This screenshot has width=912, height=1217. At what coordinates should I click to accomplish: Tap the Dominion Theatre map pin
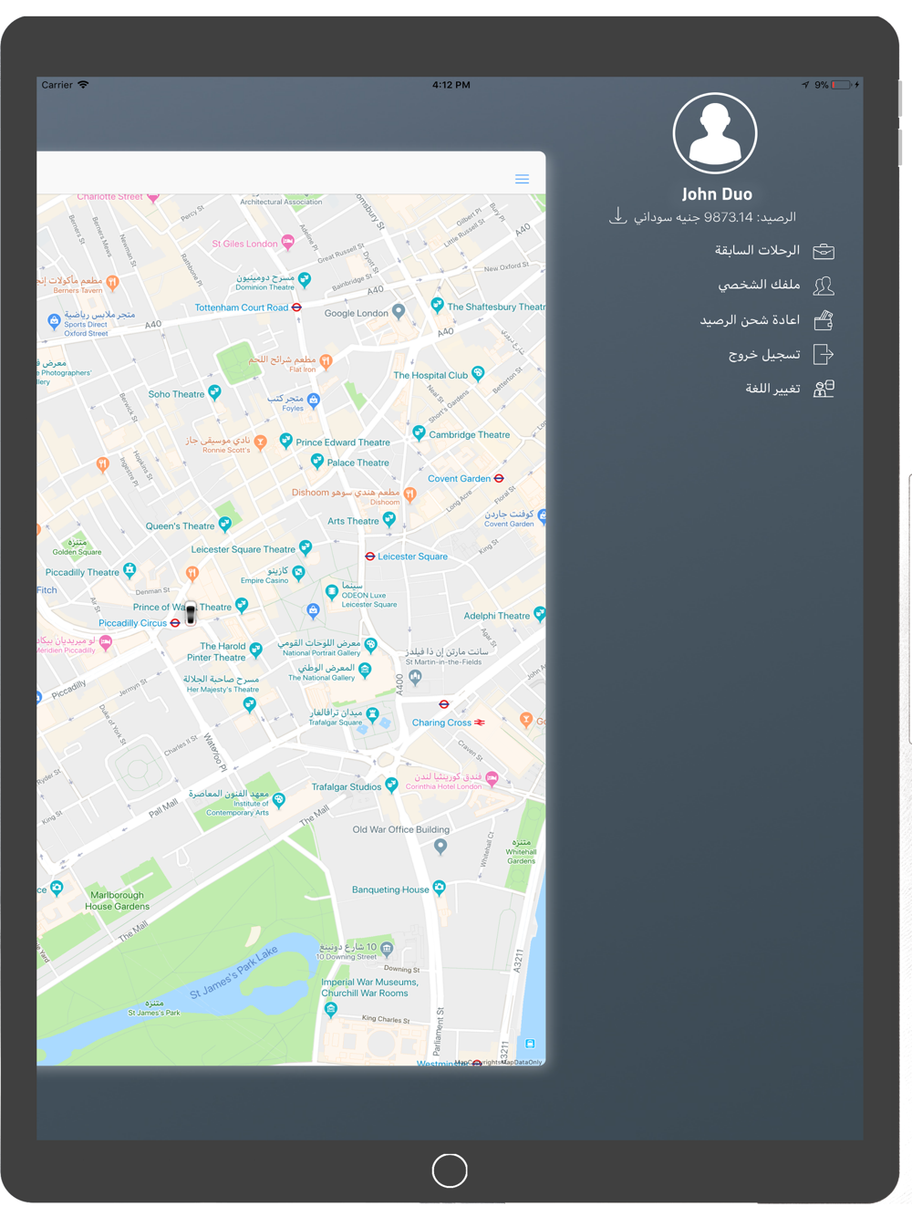point(305,279)
